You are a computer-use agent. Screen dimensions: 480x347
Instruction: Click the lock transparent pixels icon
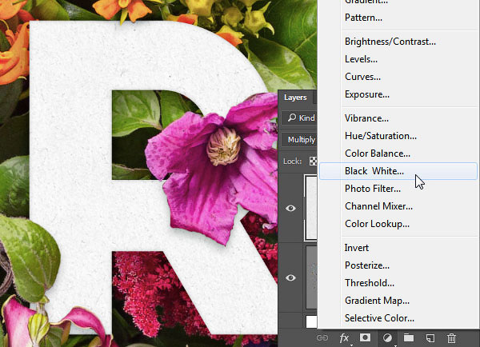(313, 161)
